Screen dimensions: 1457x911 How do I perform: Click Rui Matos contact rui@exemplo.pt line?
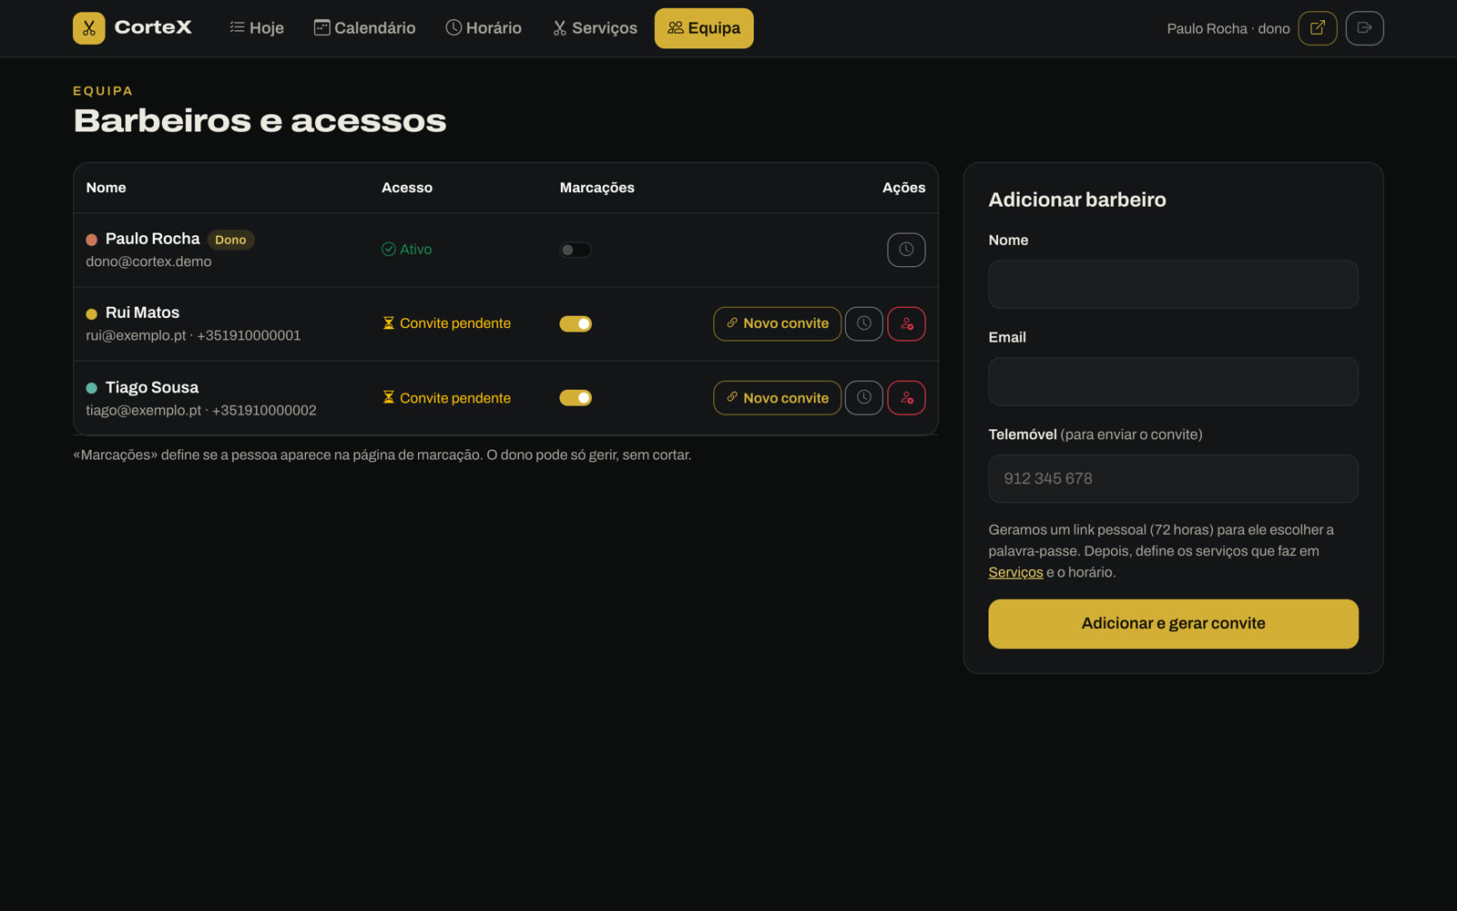tap(193, 335)
